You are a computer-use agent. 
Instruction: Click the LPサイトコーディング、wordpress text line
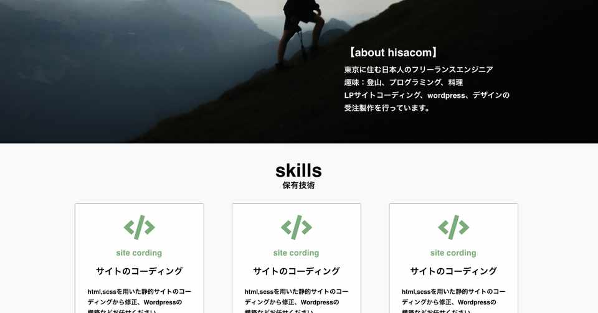(x=427, y=96)
